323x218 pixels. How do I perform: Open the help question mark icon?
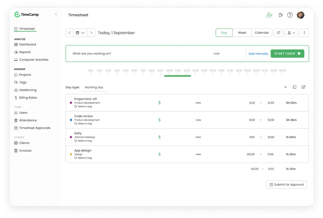click(290, 15)
